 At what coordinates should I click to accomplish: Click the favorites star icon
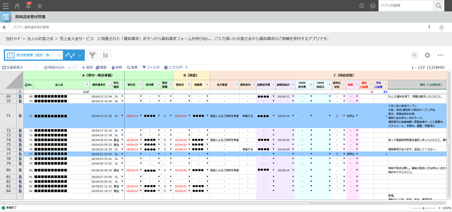pos(40,6)
